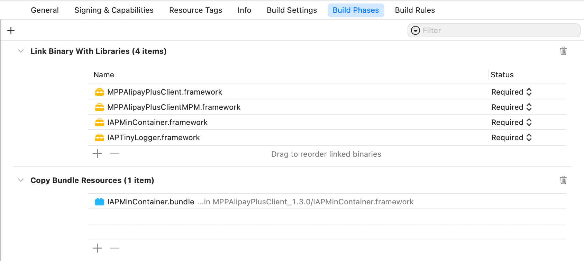Collapse Link Binary With Libraries section
This screenshot has width=584, height=261.
pos(21,51)
